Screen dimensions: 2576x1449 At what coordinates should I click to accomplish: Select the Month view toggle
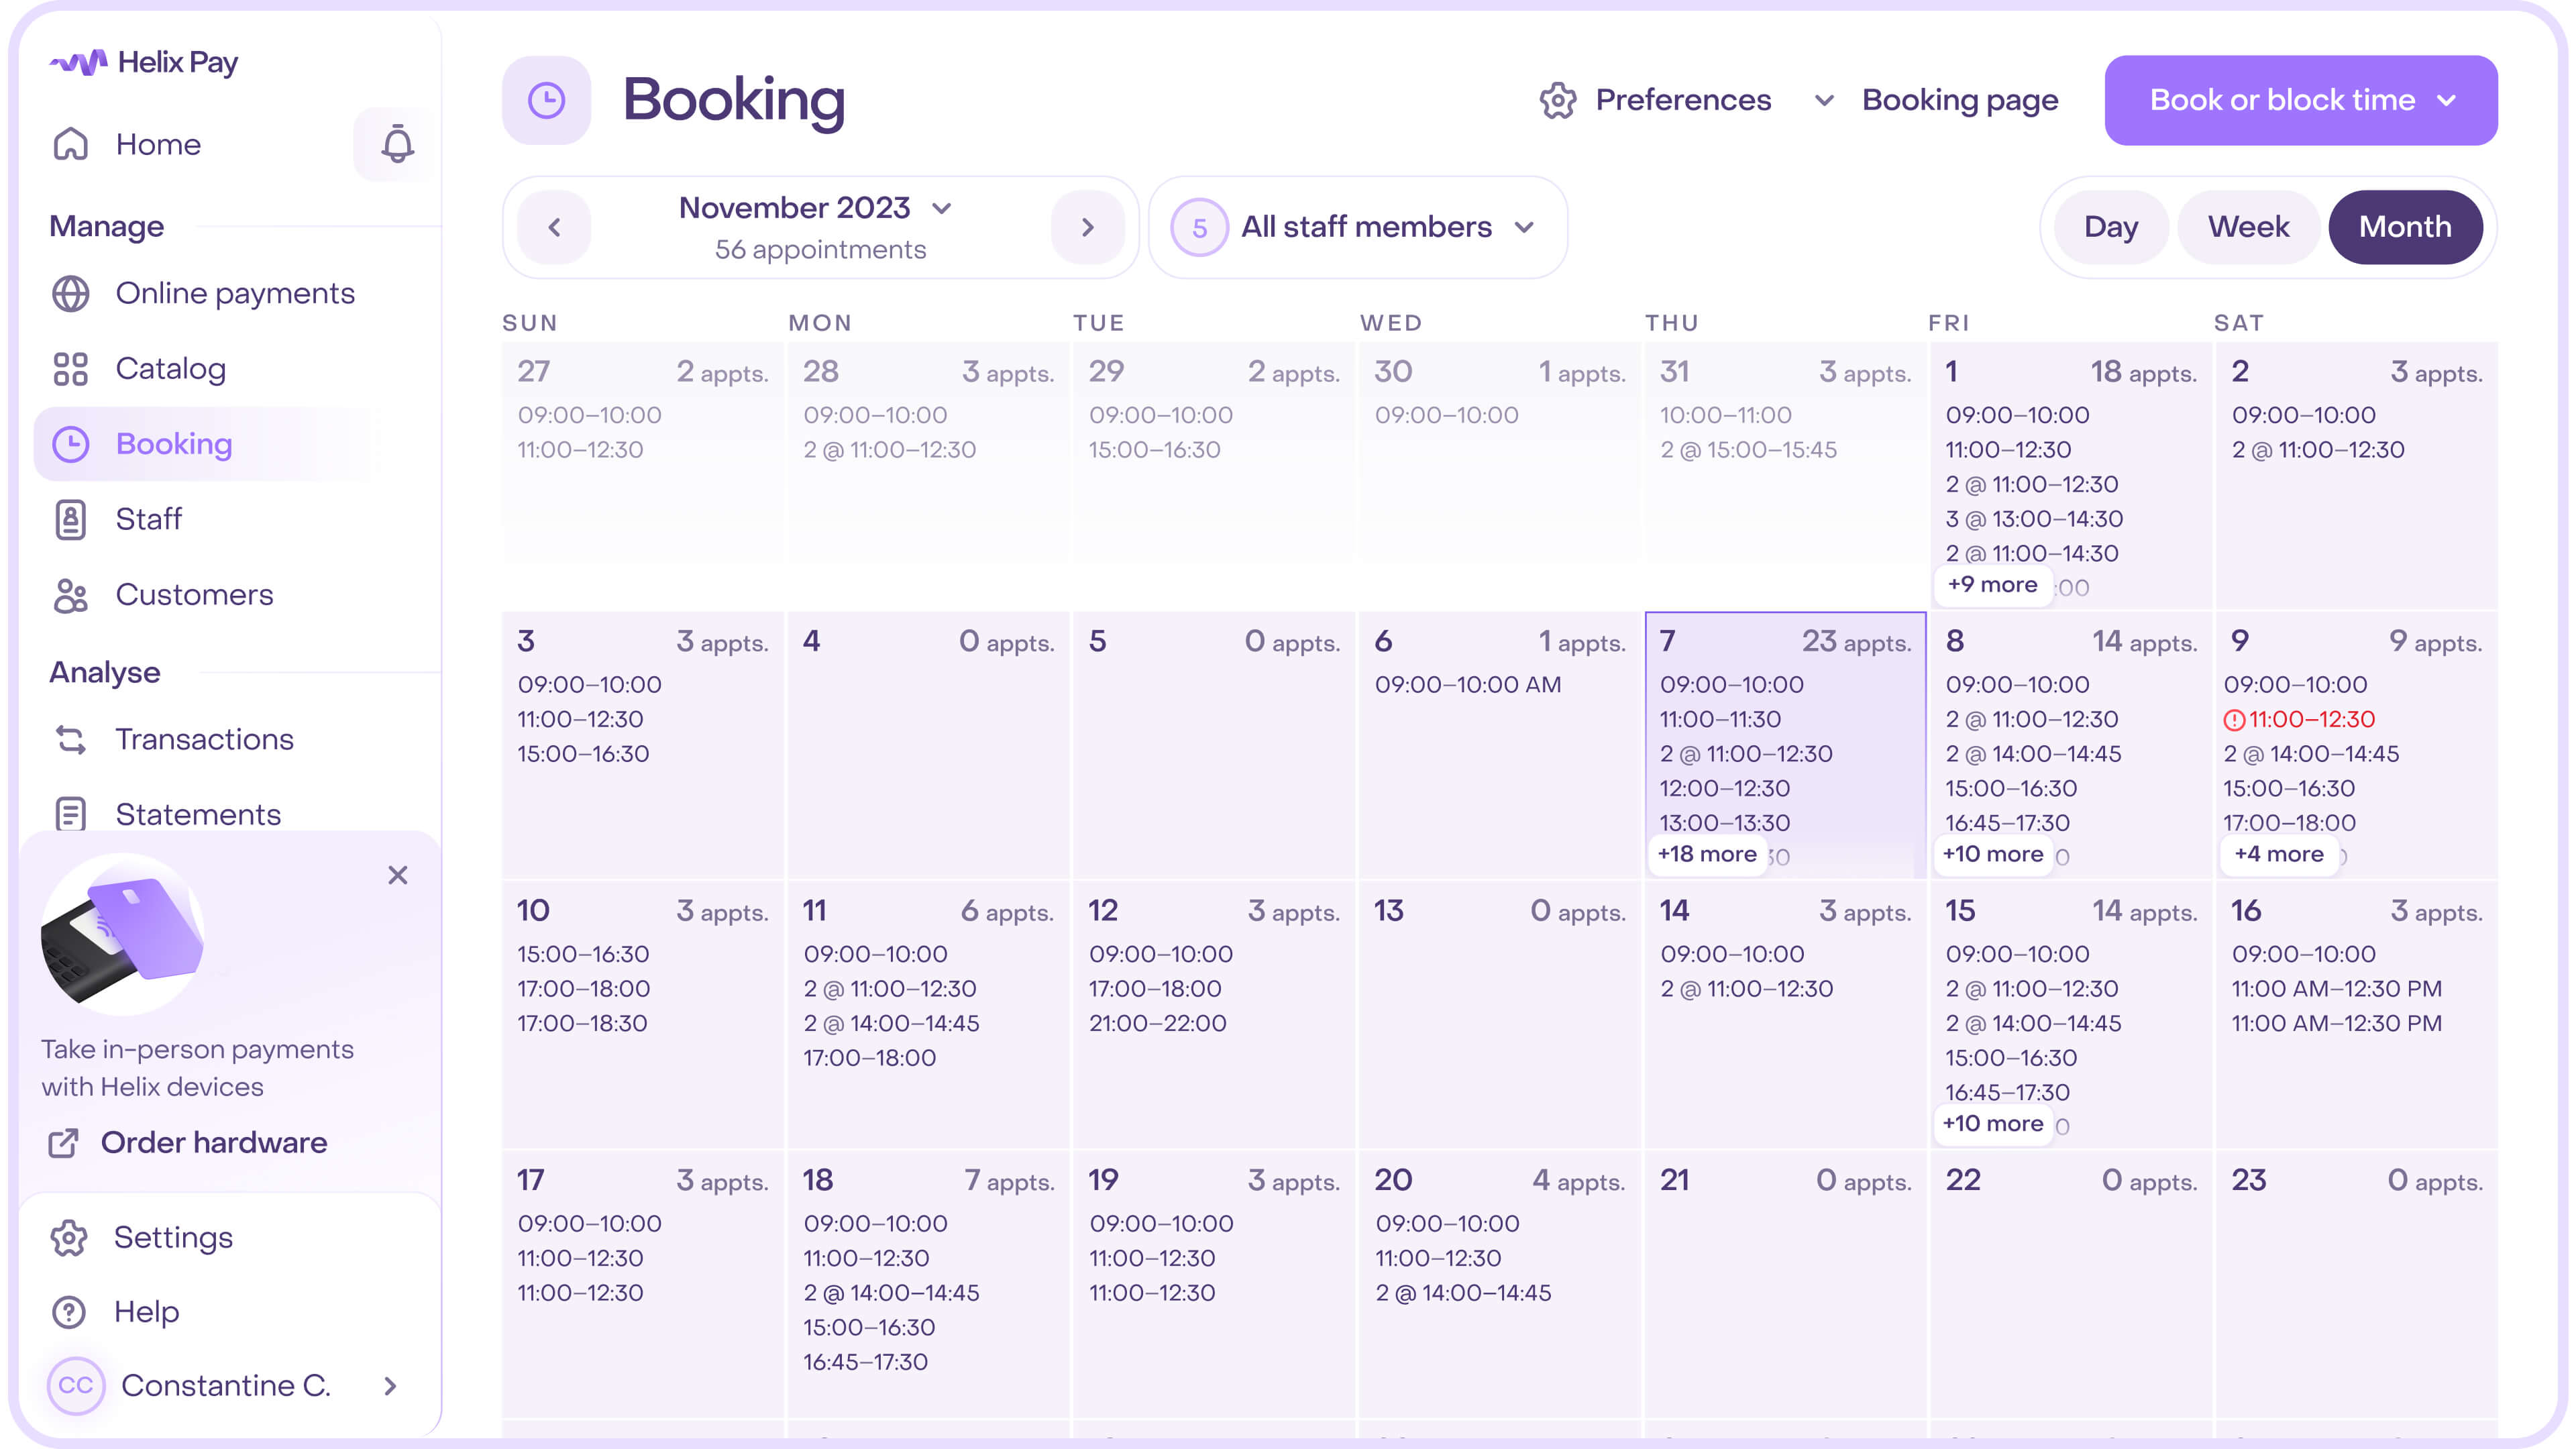click(2405, 227)
